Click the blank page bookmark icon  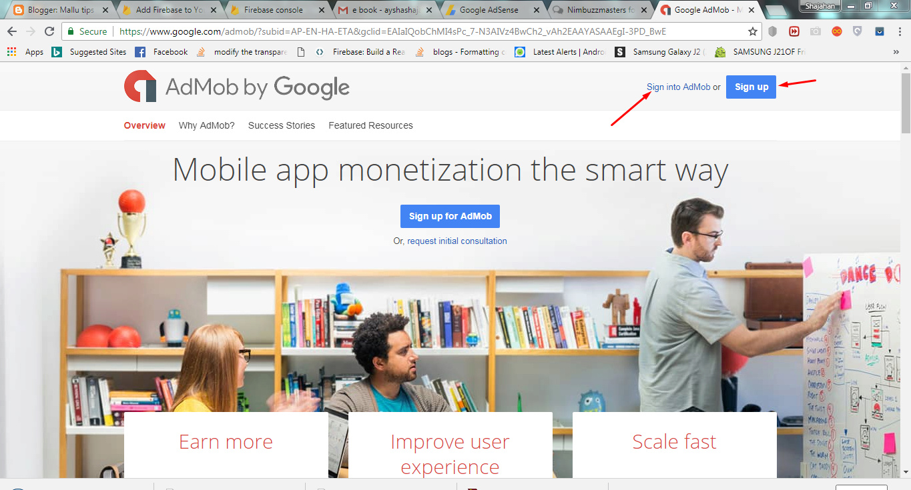click(301, 52)
